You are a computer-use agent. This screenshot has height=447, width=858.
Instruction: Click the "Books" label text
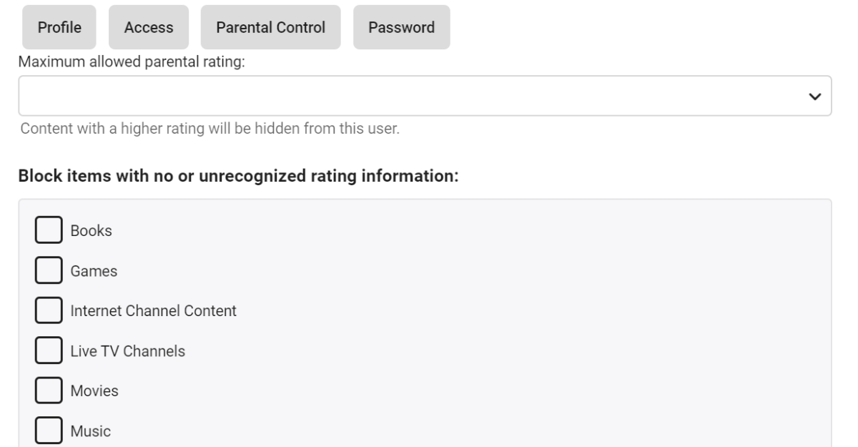point(91,231)
